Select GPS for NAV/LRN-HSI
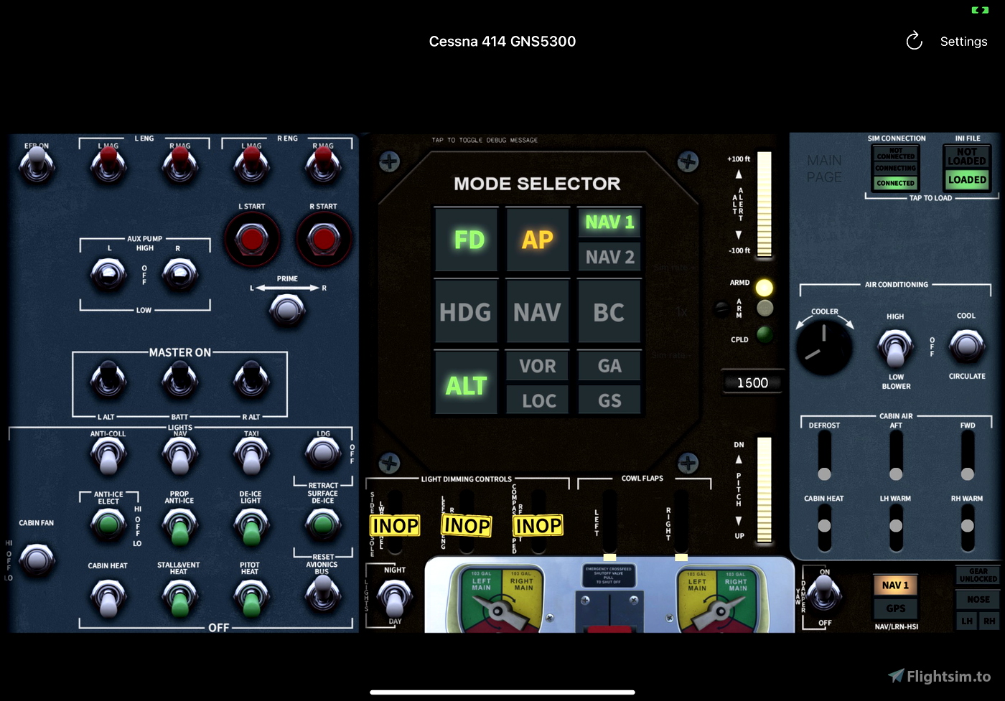This screenshot has height=701, width=1005. pyautogui.click(x=895, y=608)
